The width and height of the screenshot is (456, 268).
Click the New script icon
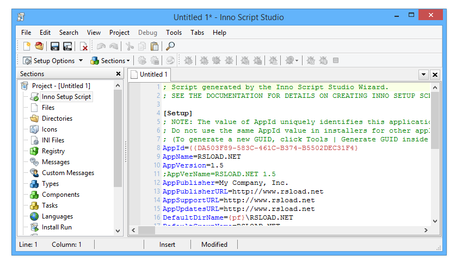click(26, 46)
